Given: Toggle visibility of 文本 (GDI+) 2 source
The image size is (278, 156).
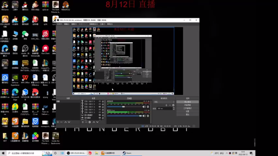Looking at the screenshot, I should tap(100, 110).
